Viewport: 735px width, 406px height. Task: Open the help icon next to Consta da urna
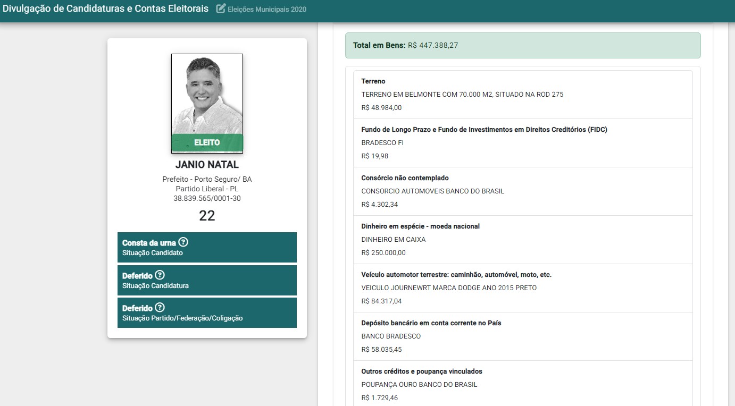183,242
